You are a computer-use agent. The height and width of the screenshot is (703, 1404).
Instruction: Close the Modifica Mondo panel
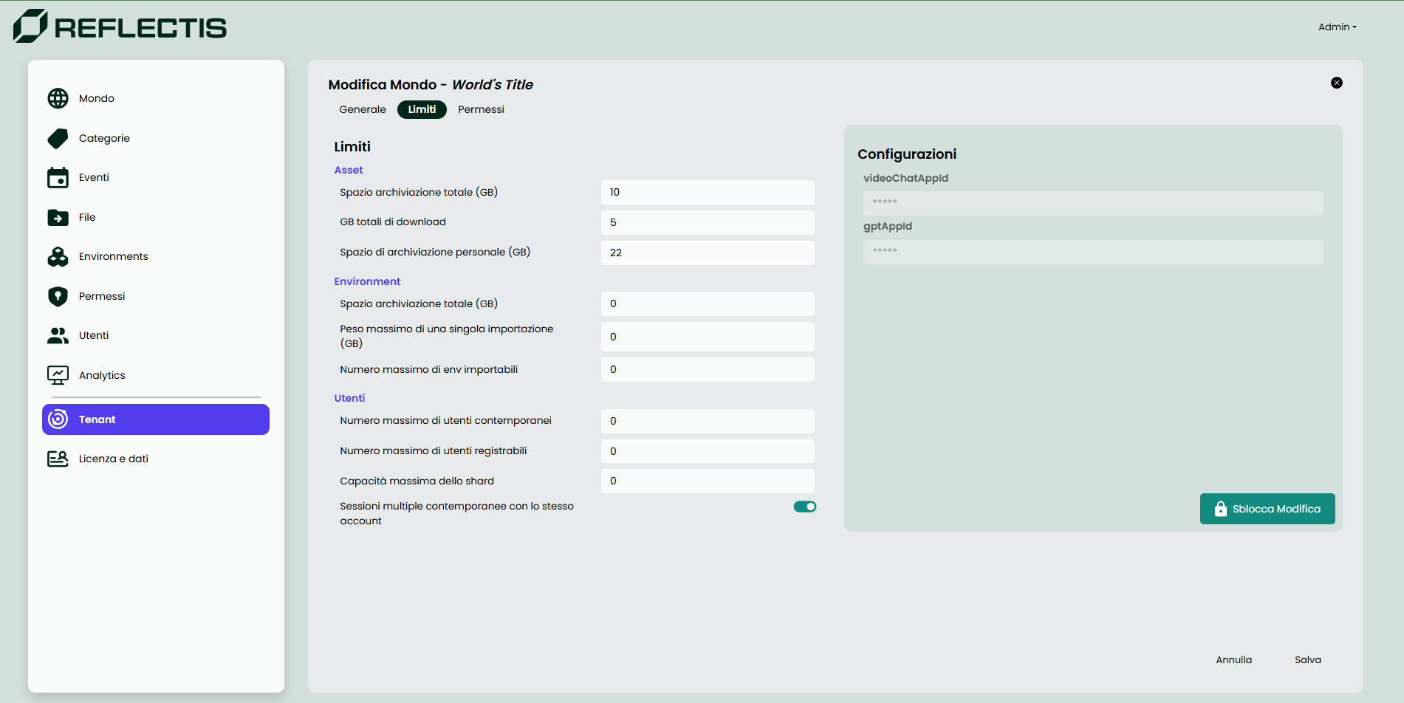[x=1336, y=83]
